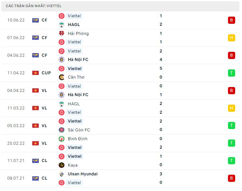Click red B result badge for 10.06.22

tap(231, 20)
